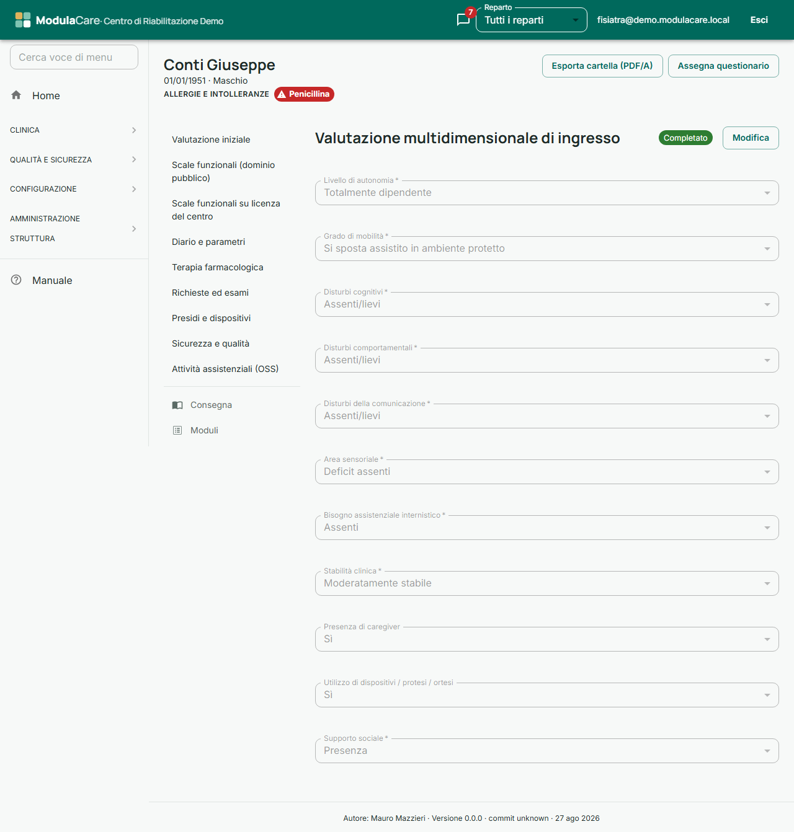Focus the Cerca voce di menu field
The height and width of the screenshot is (832, 794).
tap(74, 57)
